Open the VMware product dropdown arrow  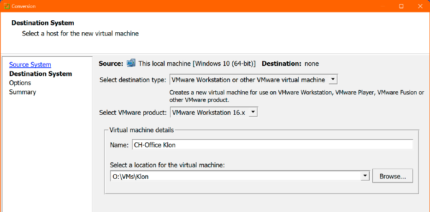[x=253, y=112]
